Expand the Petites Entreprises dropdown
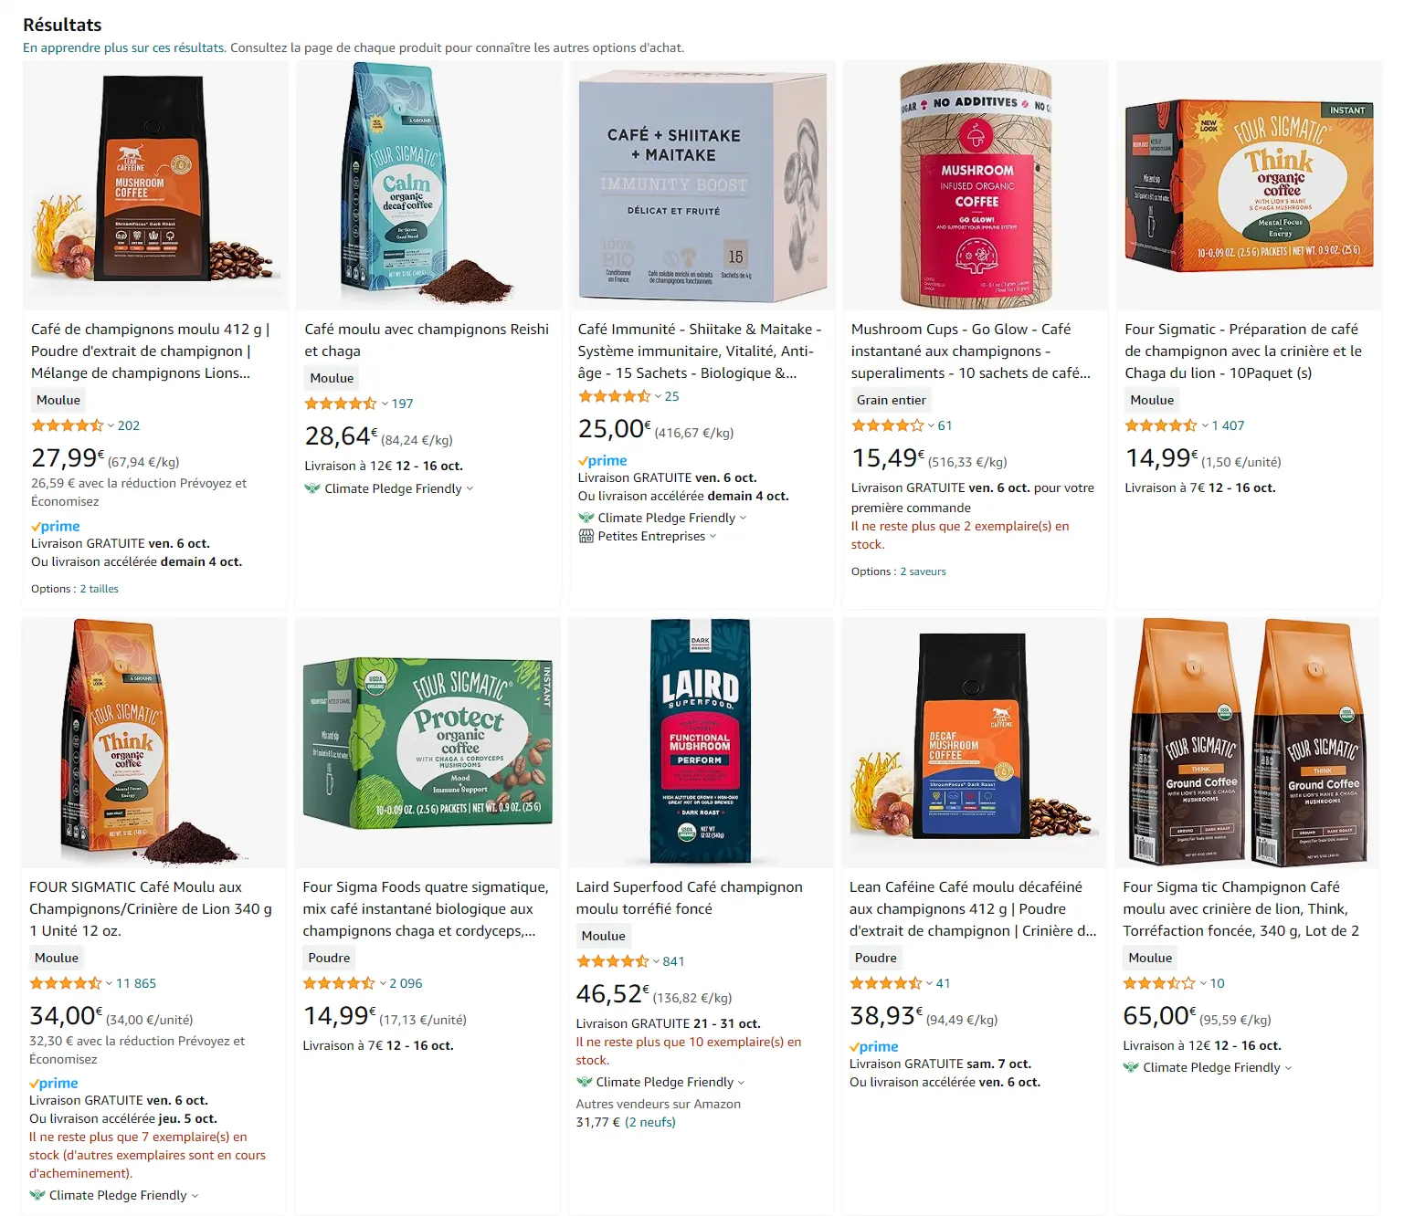Screen dimensions: 1404x1216 coord(713,536)
